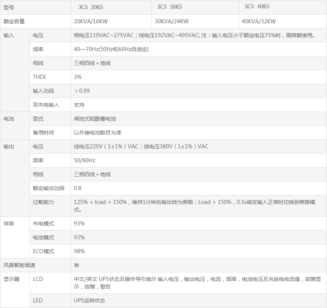The width and height of the screenshot is (327, 308).
Task: Select the THDI row label
Action: click(39, 77)
